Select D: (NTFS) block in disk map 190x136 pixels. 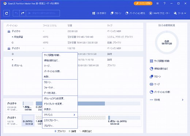(x=28, y=120)
